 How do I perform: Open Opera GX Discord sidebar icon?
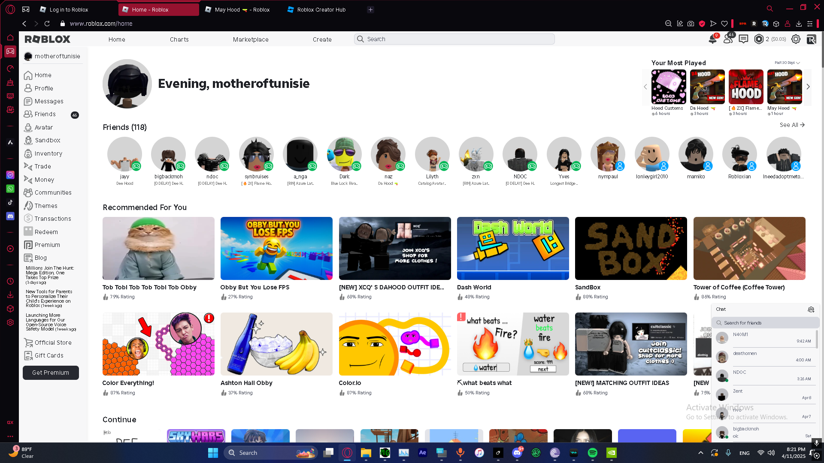[x=10, y=216]
